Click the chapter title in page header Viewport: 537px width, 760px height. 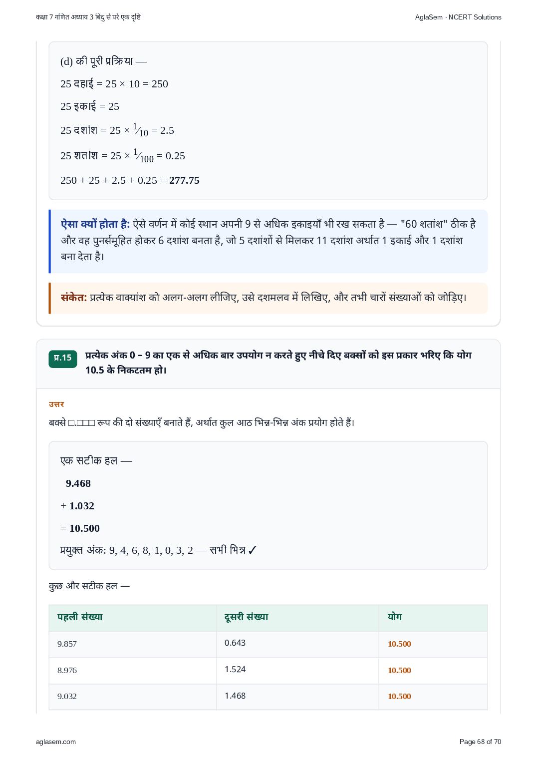tap(88, 17)
